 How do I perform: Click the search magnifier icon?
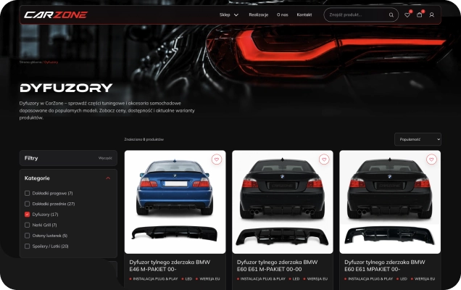(391, 14)
